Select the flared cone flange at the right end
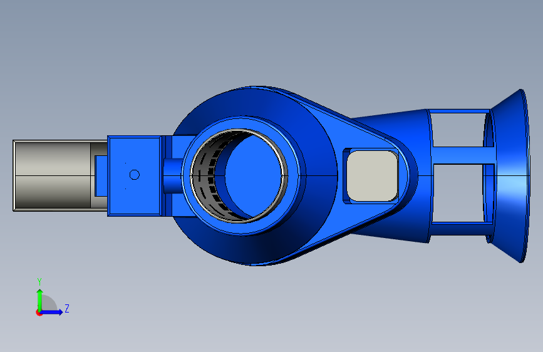The image size is (543, 352). [x=511, y=175]
